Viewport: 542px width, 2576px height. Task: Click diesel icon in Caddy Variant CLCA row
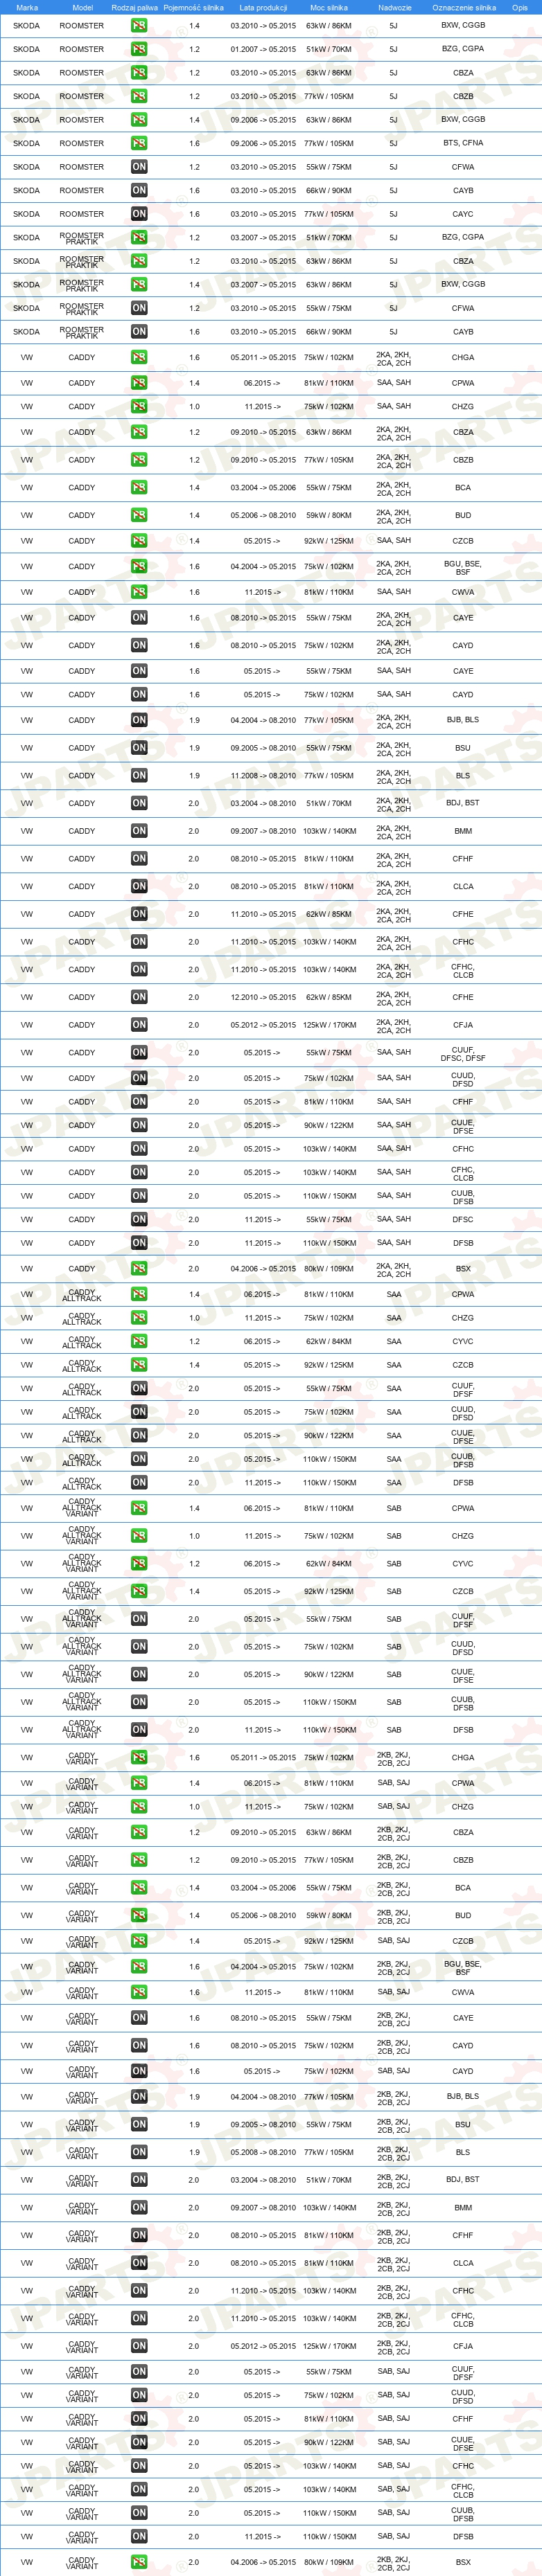[139, 2262]
